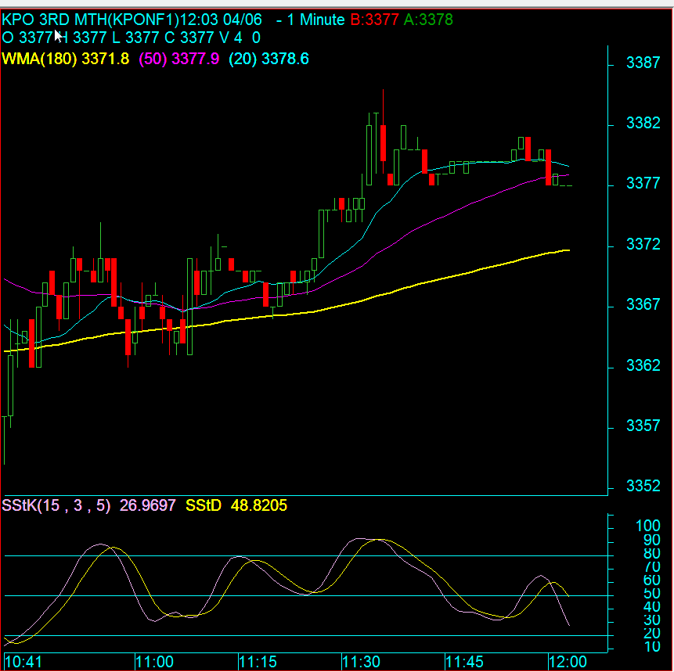This screenshot has height=672, width=674.
Task: Click the KPO 3RD MTH(KPONF1) symbol title
Action: pos(90,20)
